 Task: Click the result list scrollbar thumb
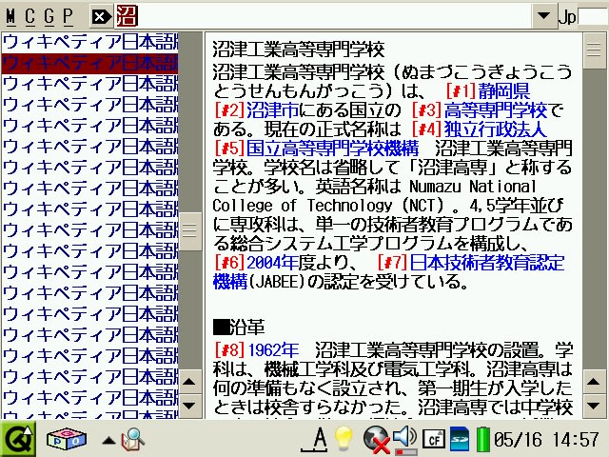pyautogui.click(x=190, y=231)
